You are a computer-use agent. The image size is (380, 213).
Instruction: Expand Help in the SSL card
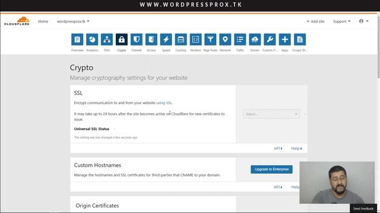coord(297,149)
